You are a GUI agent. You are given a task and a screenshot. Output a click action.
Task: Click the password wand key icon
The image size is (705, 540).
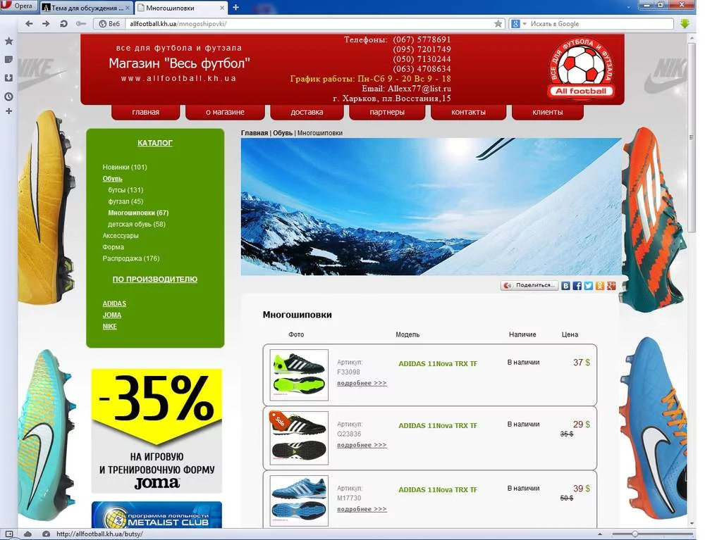tap(81, 24)
